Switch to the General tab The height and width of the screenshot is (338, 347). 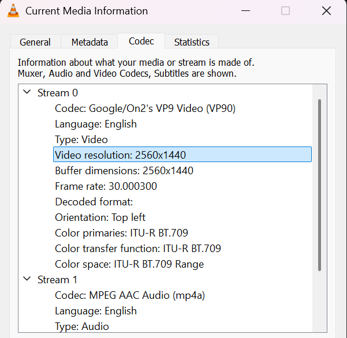coord(35,42)
